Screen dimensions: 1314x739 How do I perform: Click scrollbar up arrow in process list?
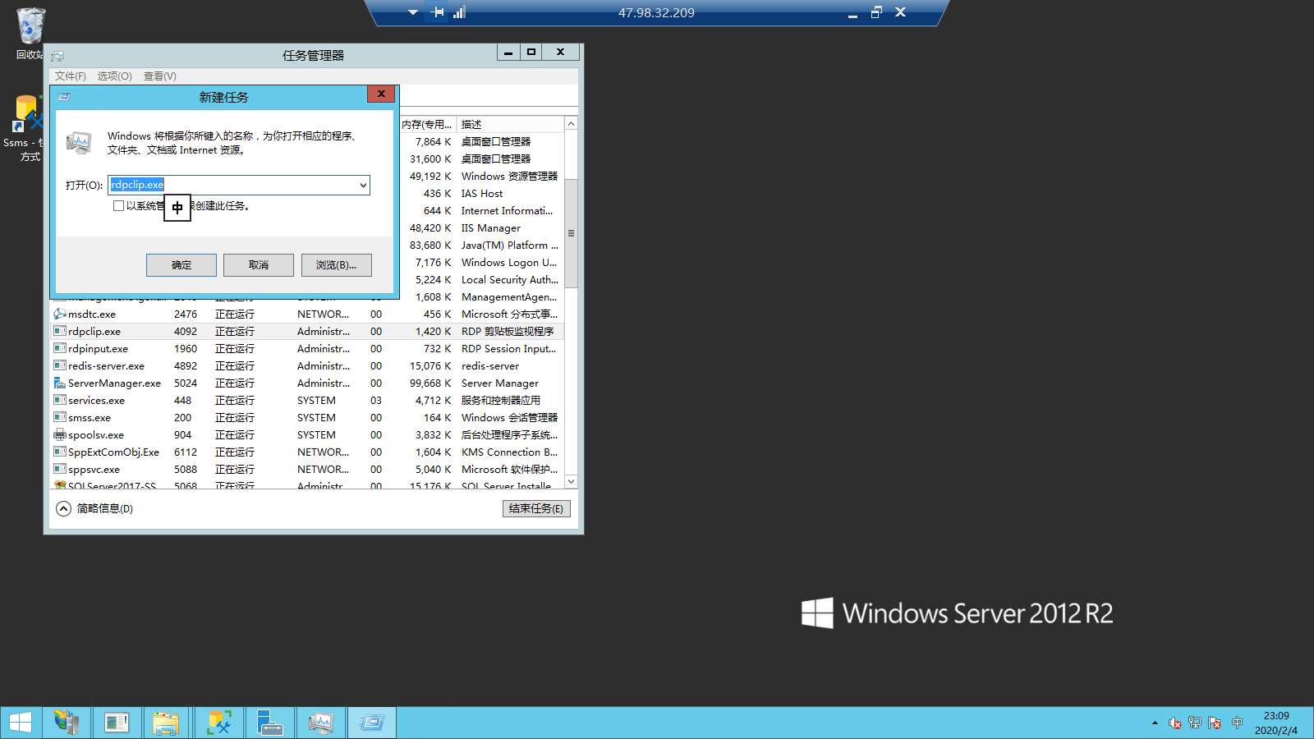571,123
